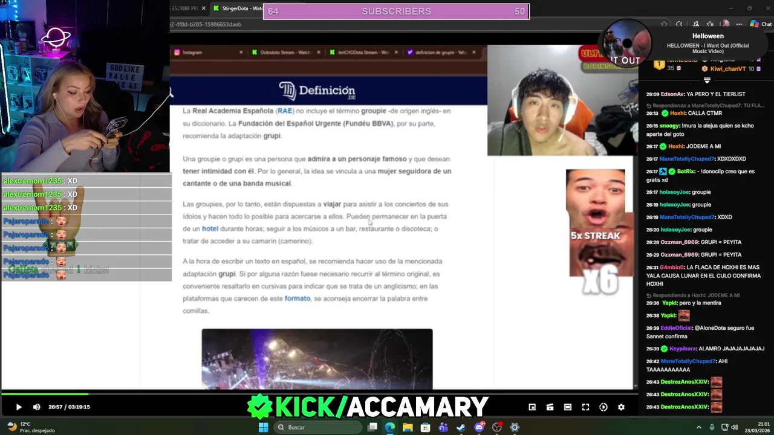Screen dimensions: 774x435
Task: Mute the video player volume
Action: click(36, 407)
